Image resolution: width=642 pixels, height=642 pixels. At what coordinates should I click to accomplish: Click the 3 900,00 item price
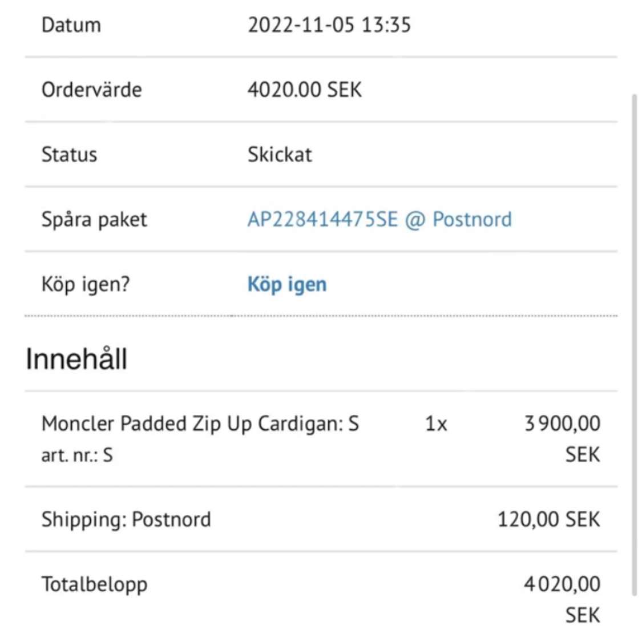coord(562,424)
